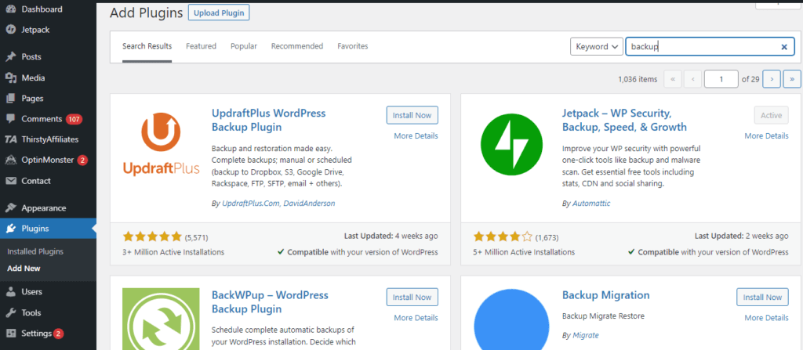This screenshot has width=803, height=350.
Task: Switch to the Featured tab
Action: click(201, 46)
